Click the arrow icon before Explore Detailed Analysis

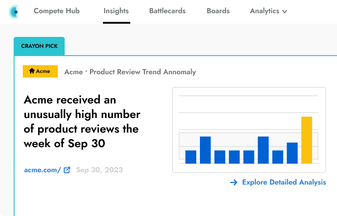click(x=234, y=182)
